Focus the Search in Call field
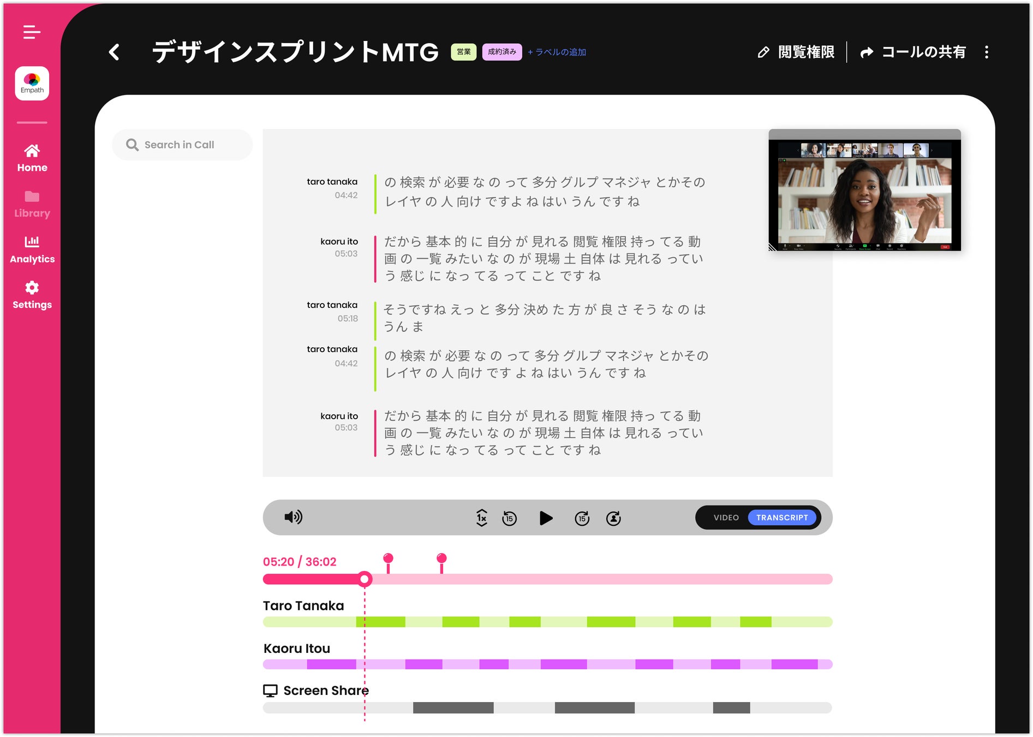 (x=182, y=145)
